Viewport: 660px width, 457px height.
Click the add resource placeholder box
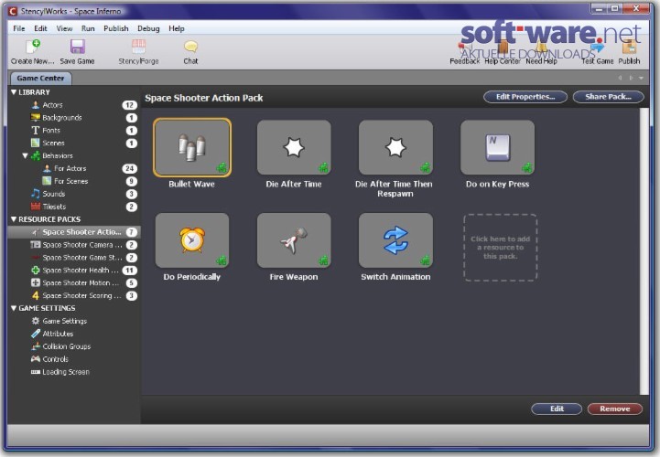[500, 247]
